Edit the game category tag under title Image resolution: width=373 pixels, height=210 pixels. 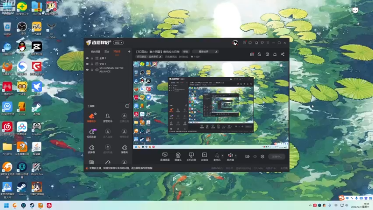[x=149, y=56]
